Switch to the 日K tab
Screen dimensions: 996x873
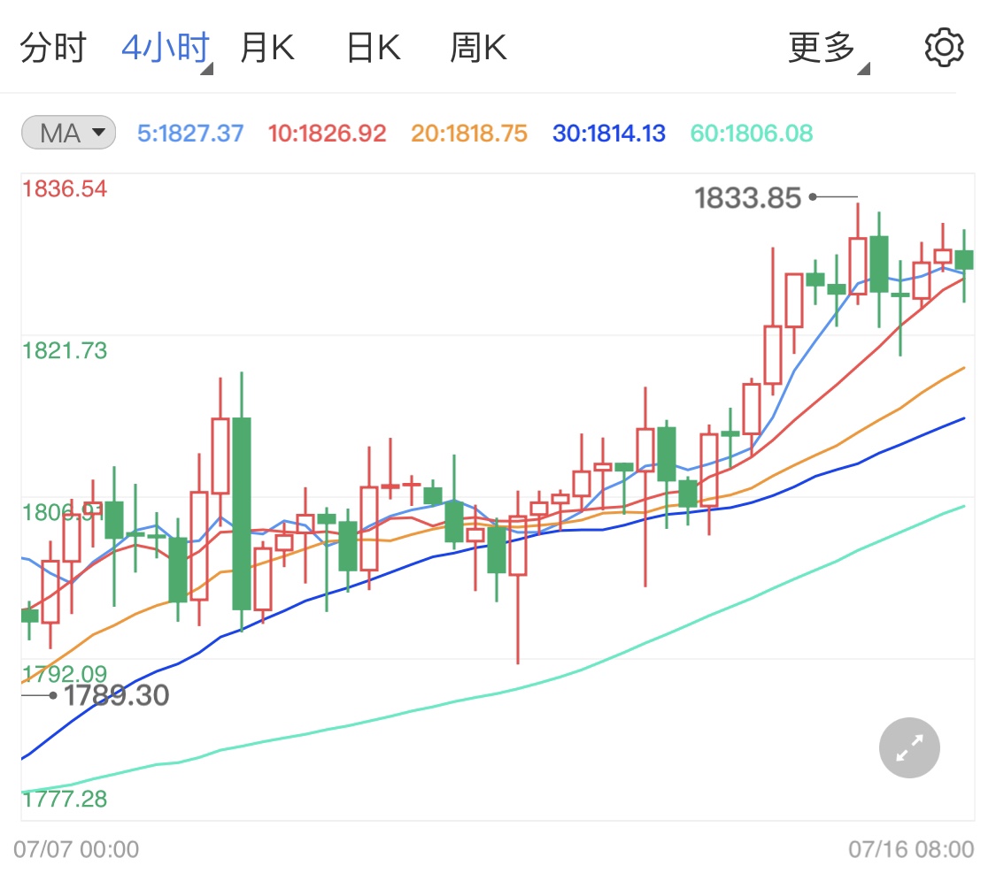(x=374, y=48)
